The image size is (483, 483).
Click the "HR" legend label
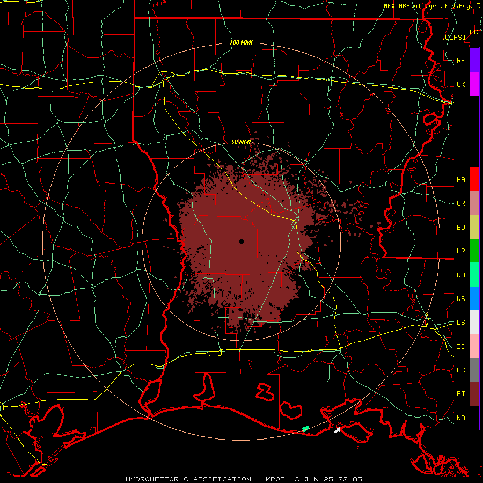(x=460, y=251)
